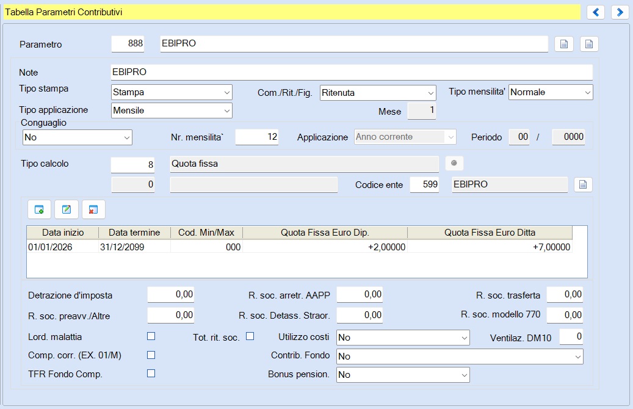Delete the selected quota table row
This screenshot has width=633, height=409.
(x=93, y=209)
